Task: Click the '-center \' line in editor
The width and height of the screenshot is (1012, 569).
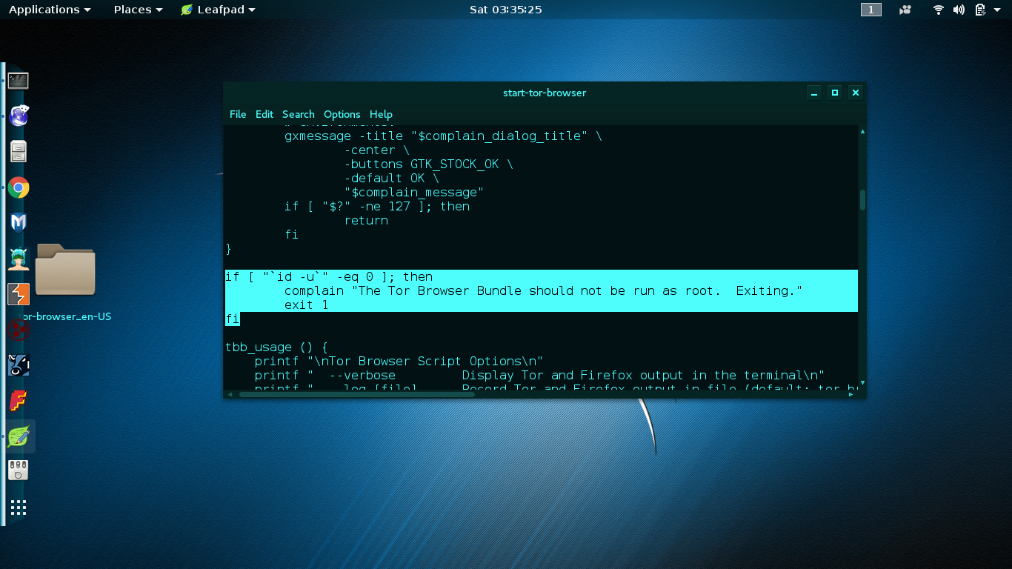Action: 377,150
